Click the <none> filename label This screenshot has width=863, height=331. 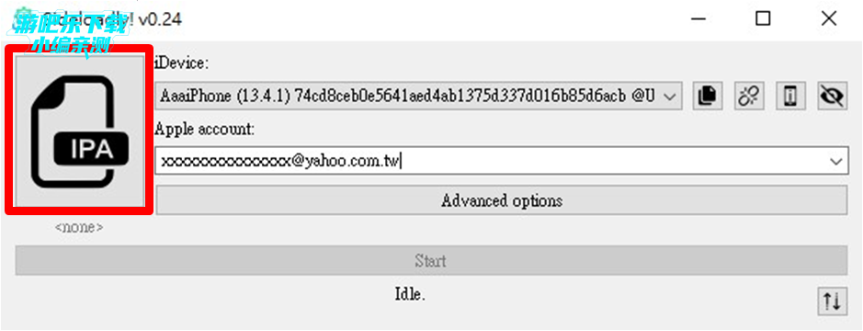[79, 227]
